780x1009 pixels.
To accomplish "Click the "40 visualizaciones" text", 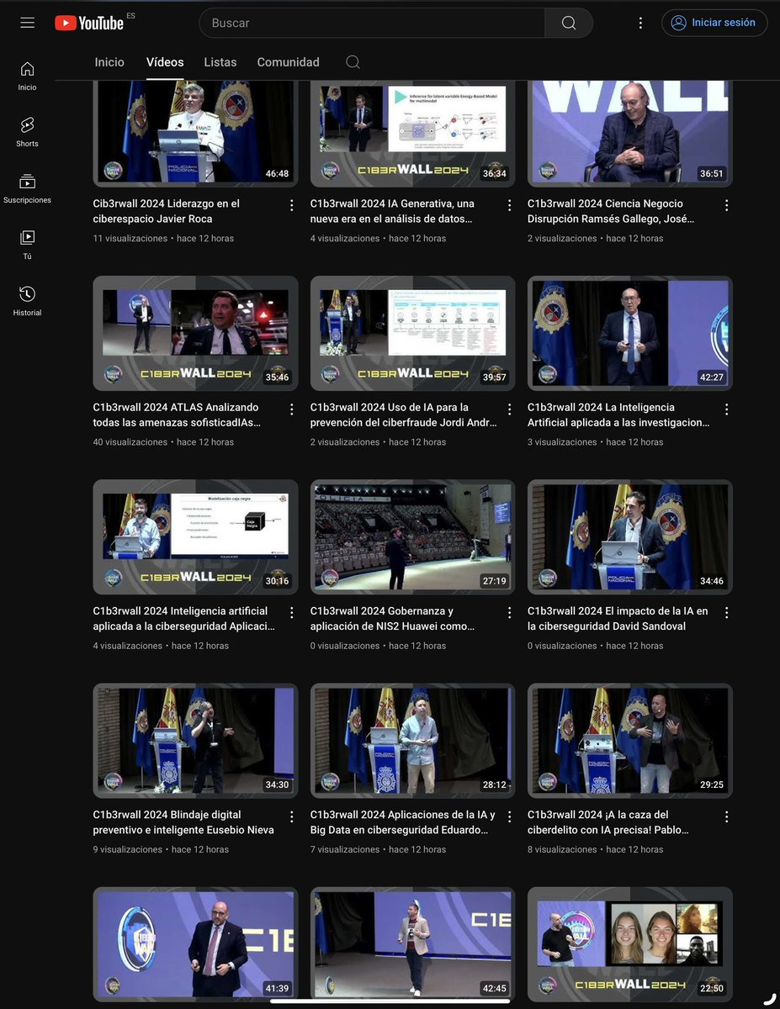I will coord(130,442).
